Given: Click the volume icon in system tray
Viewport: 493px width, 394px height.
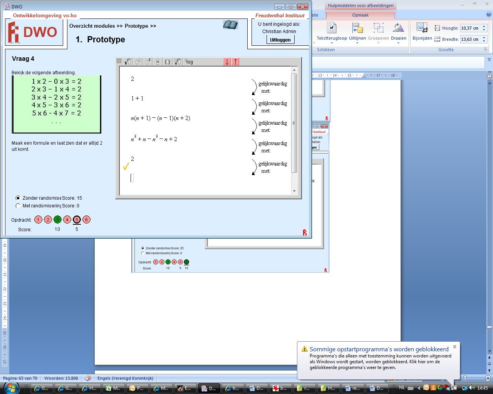Looking at the screenshot, I should (472, 388).
